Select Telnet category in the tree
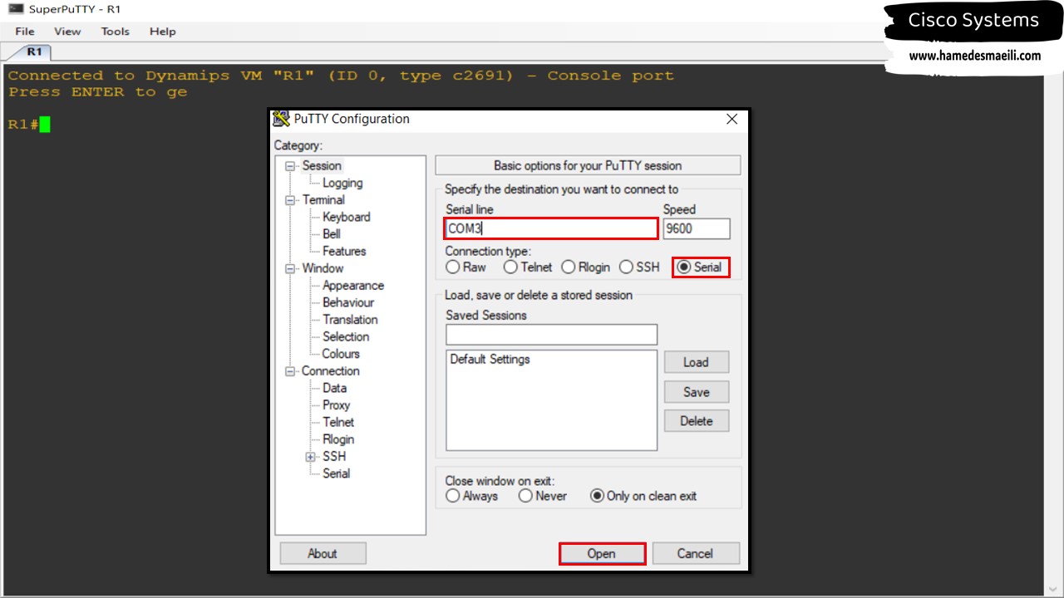1064x598 pixels. pos(338,423)
